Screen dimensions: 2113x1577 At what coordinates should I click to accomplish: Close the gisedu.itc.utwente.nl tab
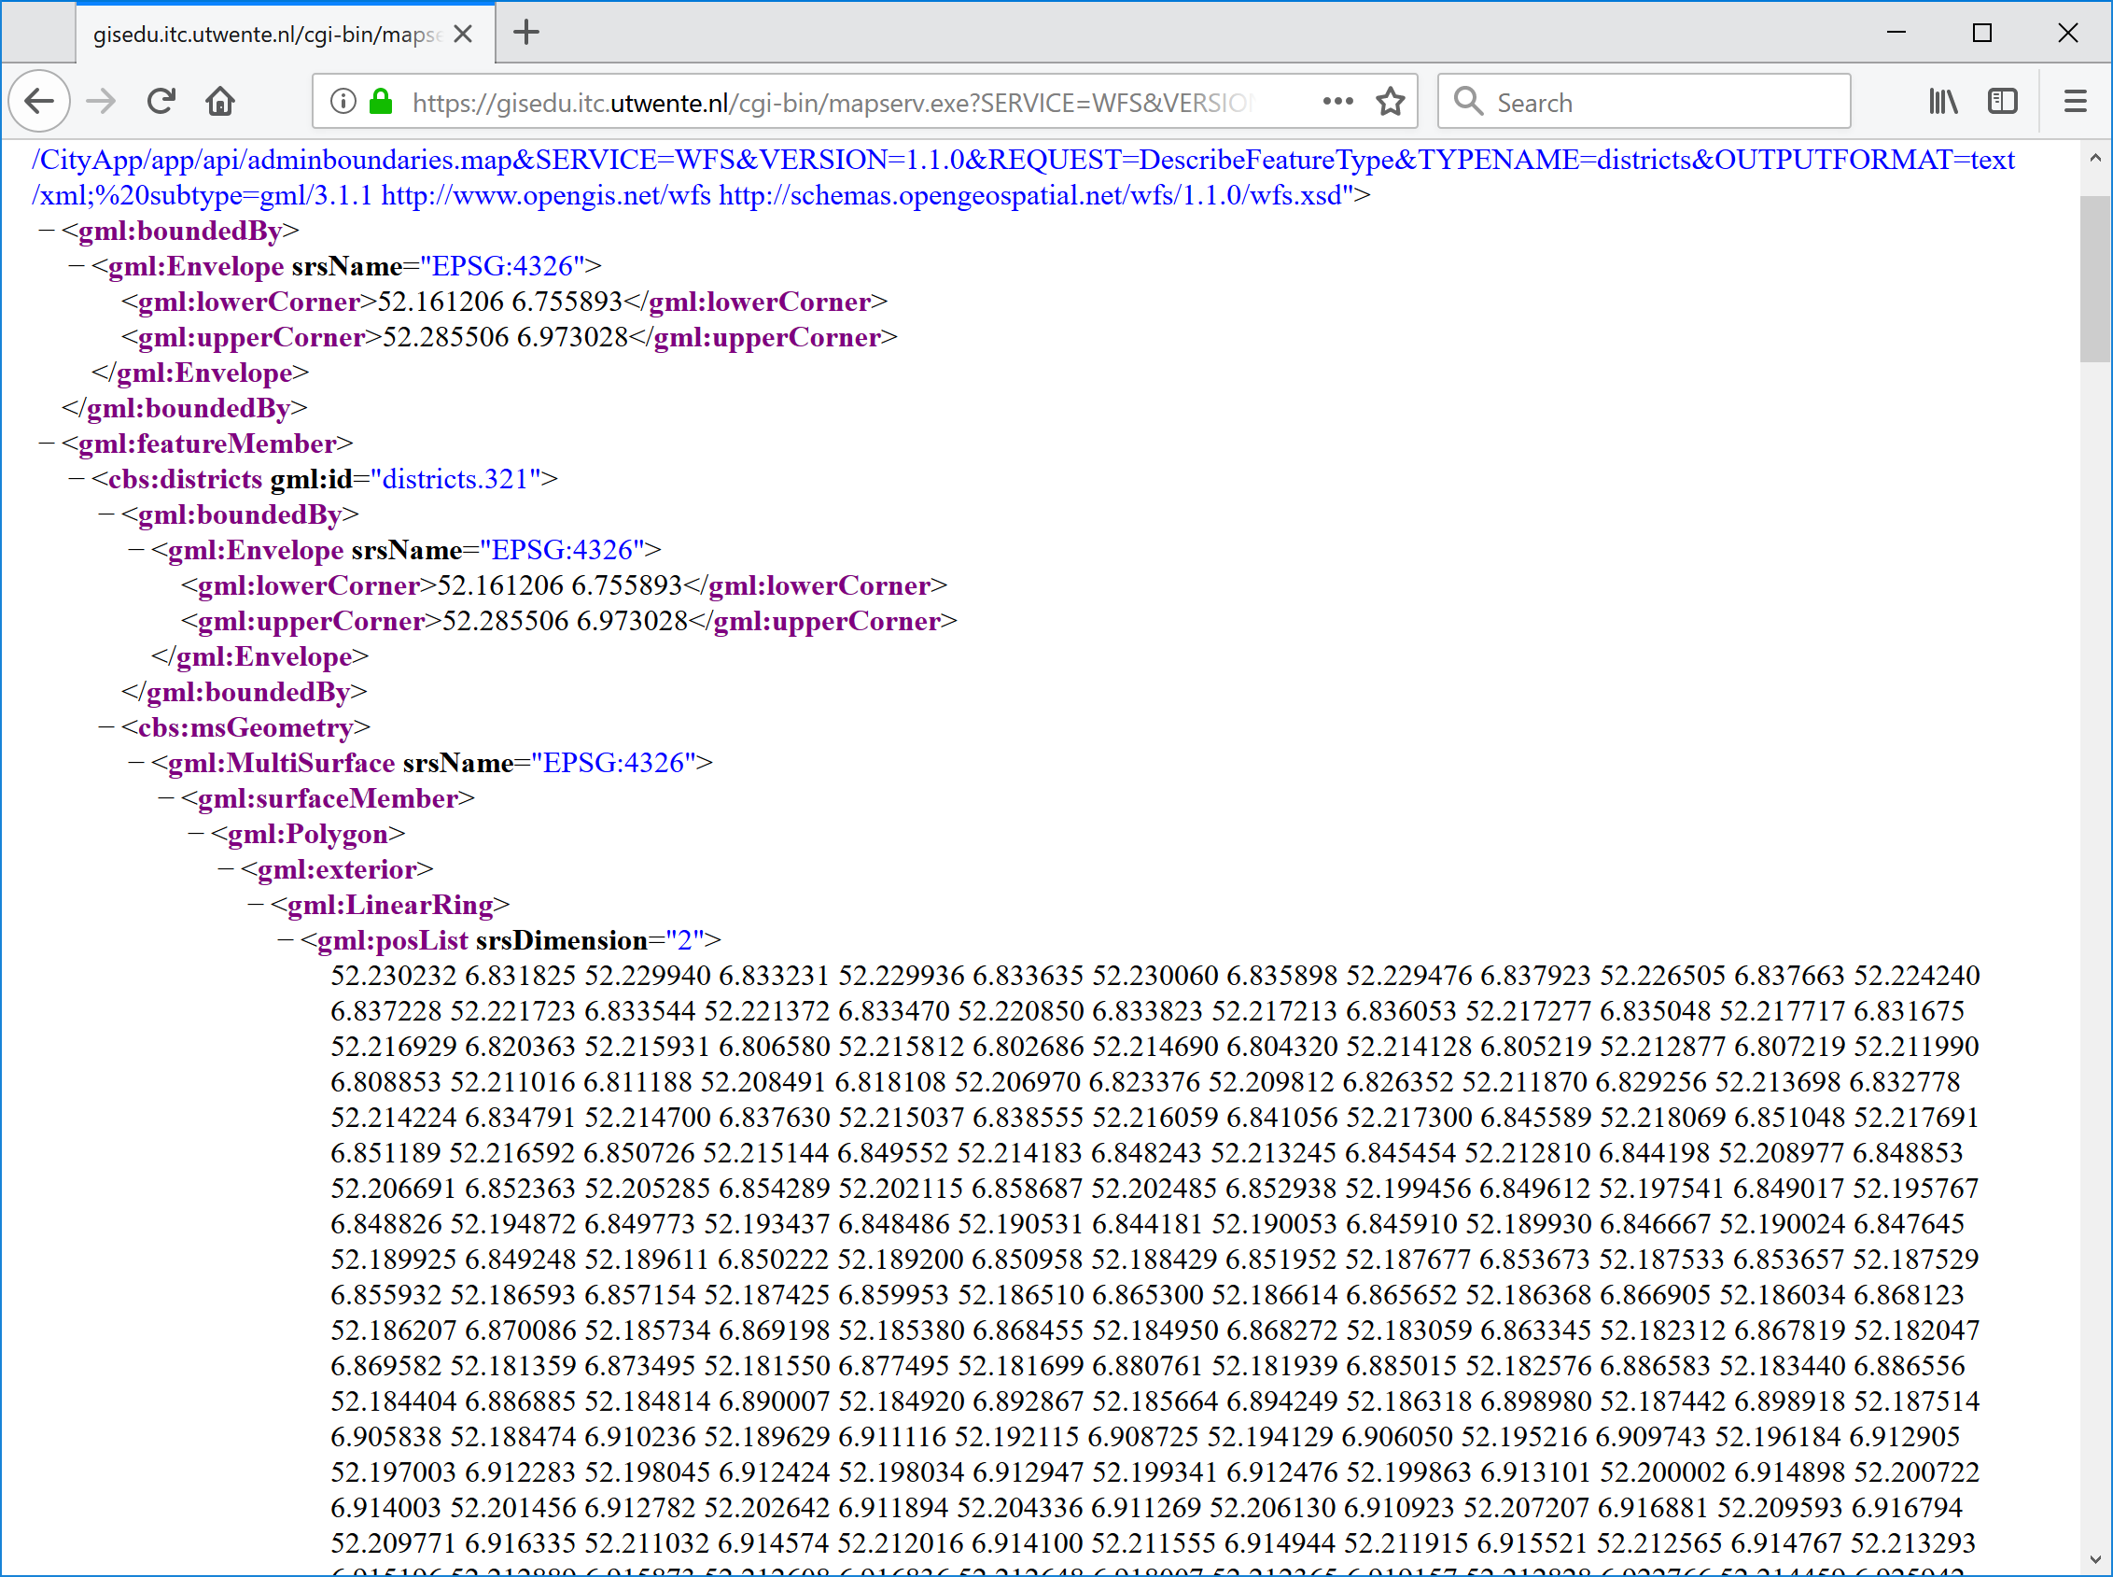click(x=464, y=35)
